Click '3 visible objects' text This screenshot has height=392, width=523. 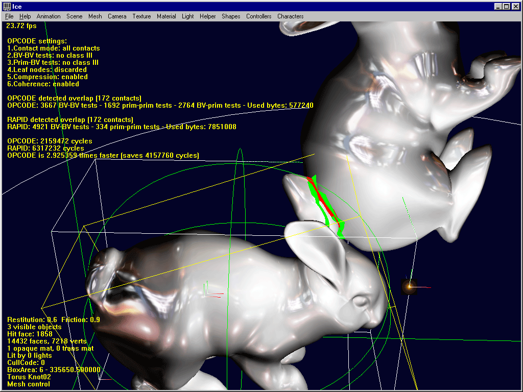pos(34,327)
